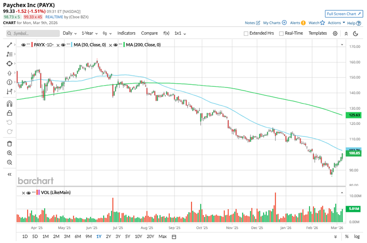Toggle visibility of MA 200 line
Image resolution: width=367 pixels, height=243 pixels.
point(116,45)
